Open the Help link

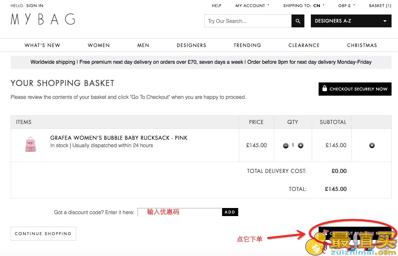click(x=217, y=5)
